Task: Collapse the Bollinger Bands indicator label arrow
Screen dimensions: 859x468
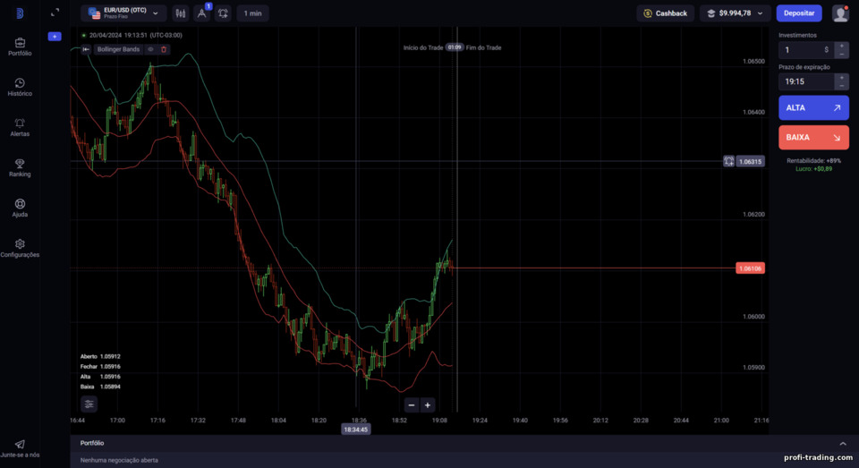Action: [86, 49]
